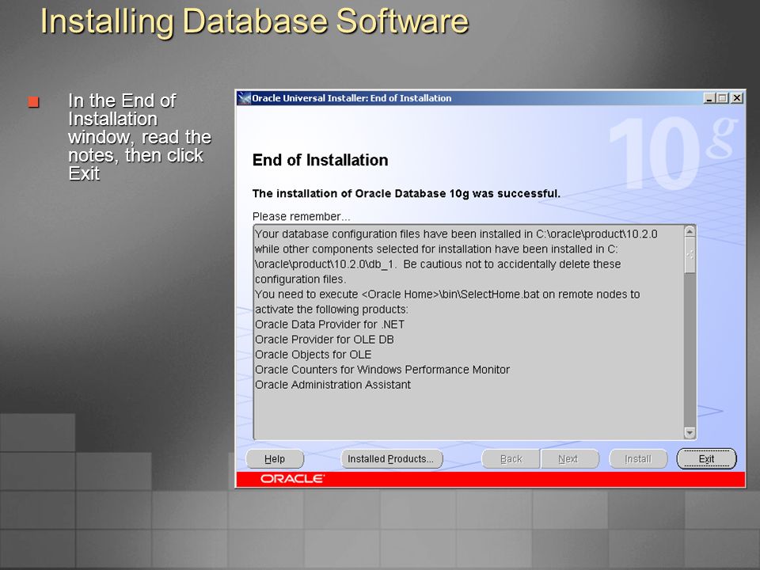Click 'Oracle Provider for OLE DB' line

[x=325, y=340]
